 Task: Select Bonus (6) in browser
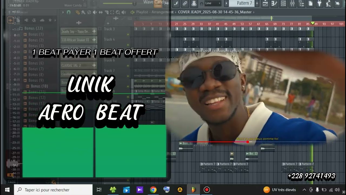click(x=34, y=63)
